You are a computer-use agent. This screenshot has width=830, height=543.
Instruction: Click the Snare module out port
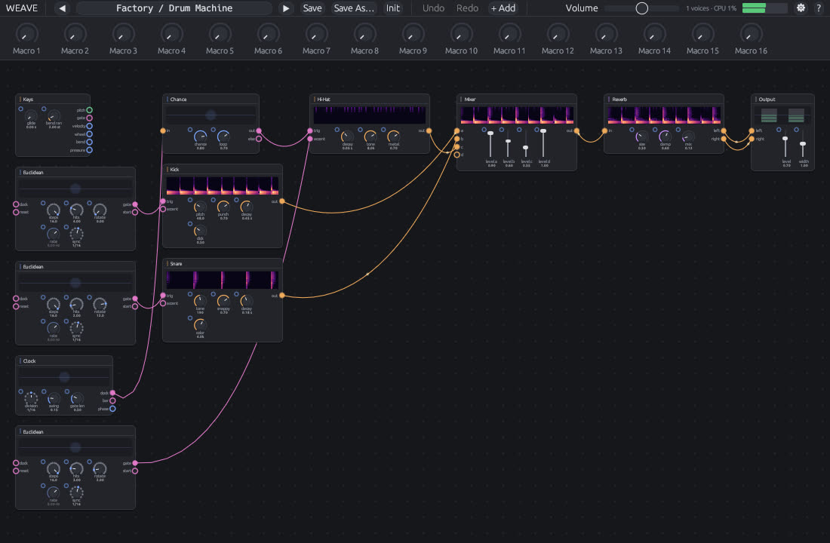[x=282, y=296]
